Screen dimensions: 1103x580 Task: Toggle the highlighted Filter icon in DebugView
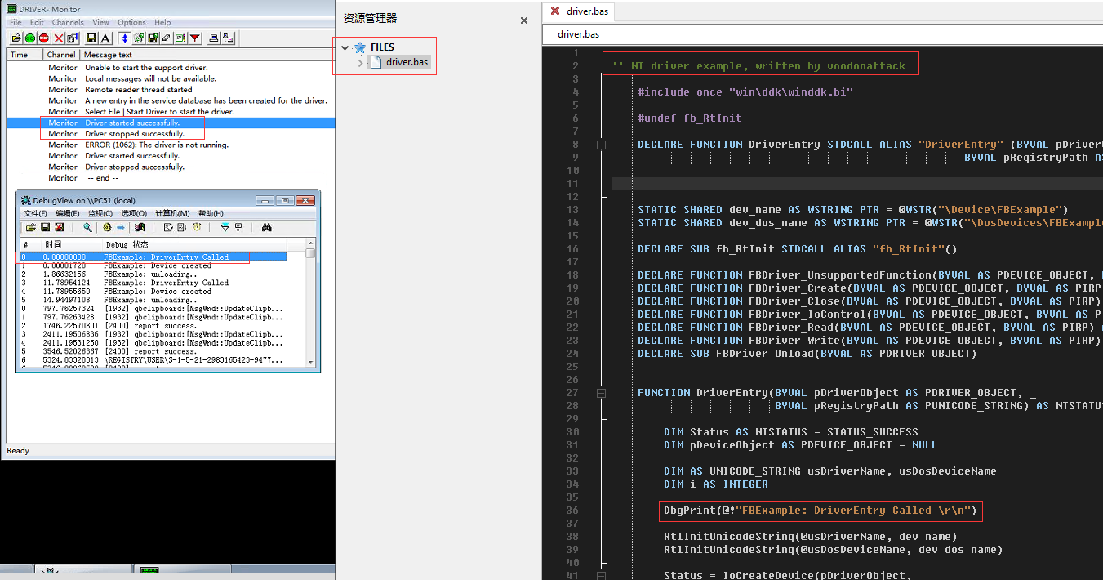point(226,227)
